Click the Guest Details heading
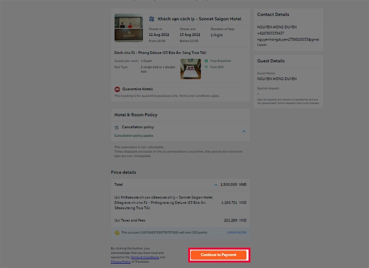Image resolution: width=369 pixels, height=268 pixels. 271,61
